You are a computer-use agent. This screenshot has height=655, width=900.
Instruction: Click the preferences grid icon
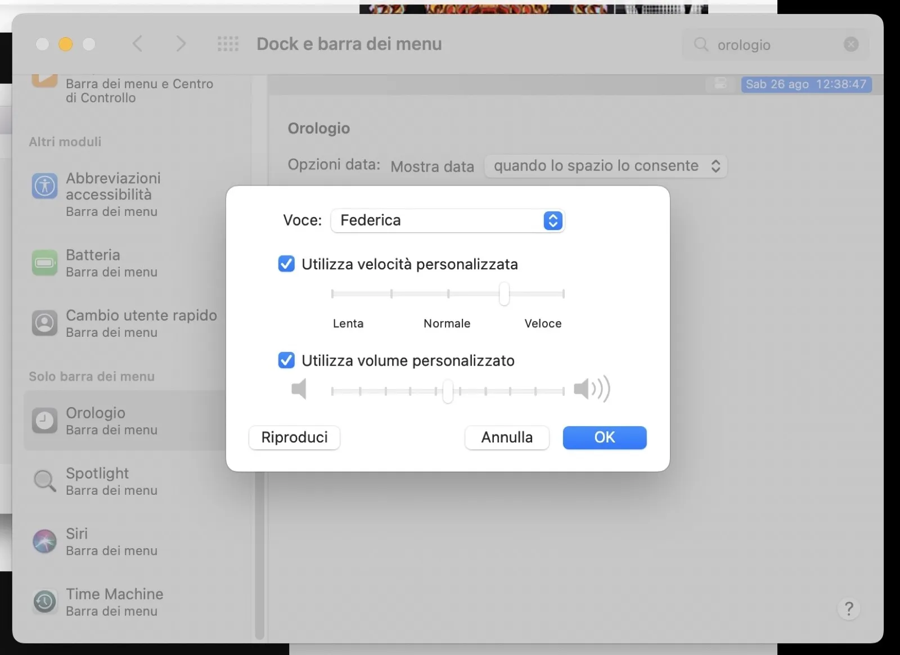(228, 44)
